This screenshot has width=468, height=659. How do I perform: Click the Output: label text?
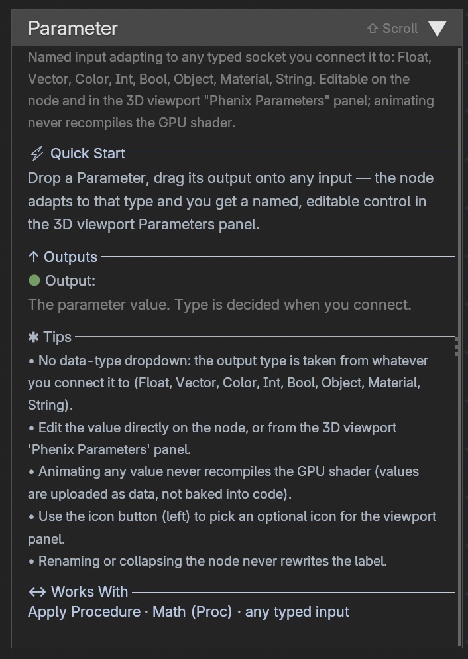click(x=70, y=280)
